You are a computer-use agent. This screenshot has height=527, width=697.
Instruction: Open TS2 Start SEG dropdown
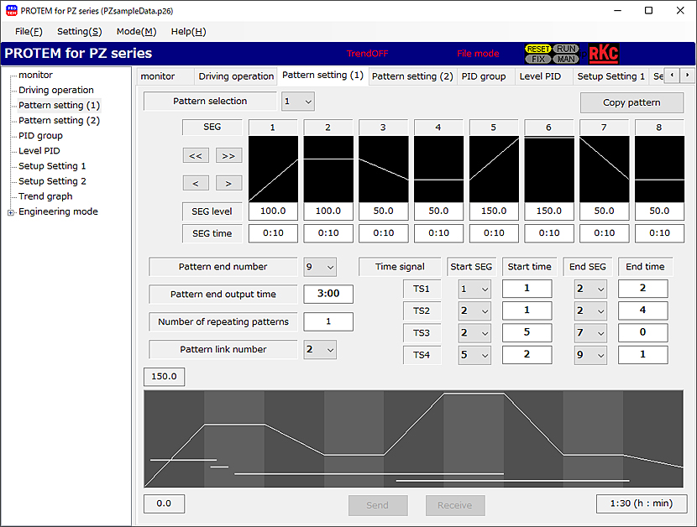(x=474, y=311)
